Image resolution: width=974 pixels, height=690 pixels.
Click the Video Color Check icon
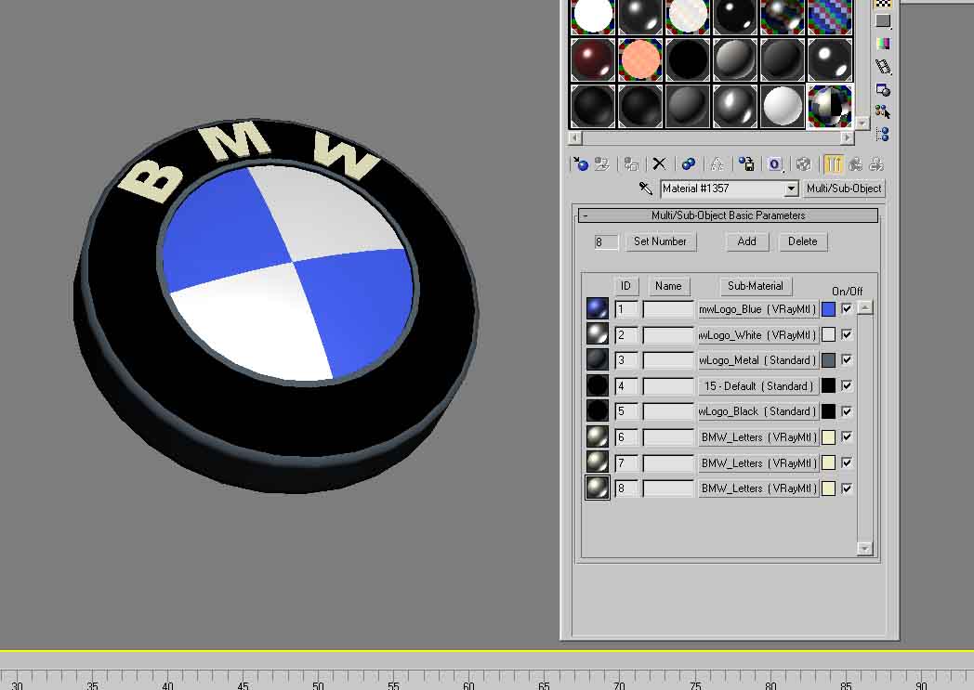pyautogui.click(x=883, y=44)
